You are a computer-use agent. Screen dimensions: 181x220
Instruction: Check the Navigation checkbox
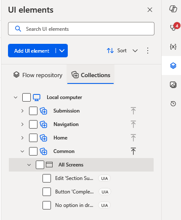[33, 124]
